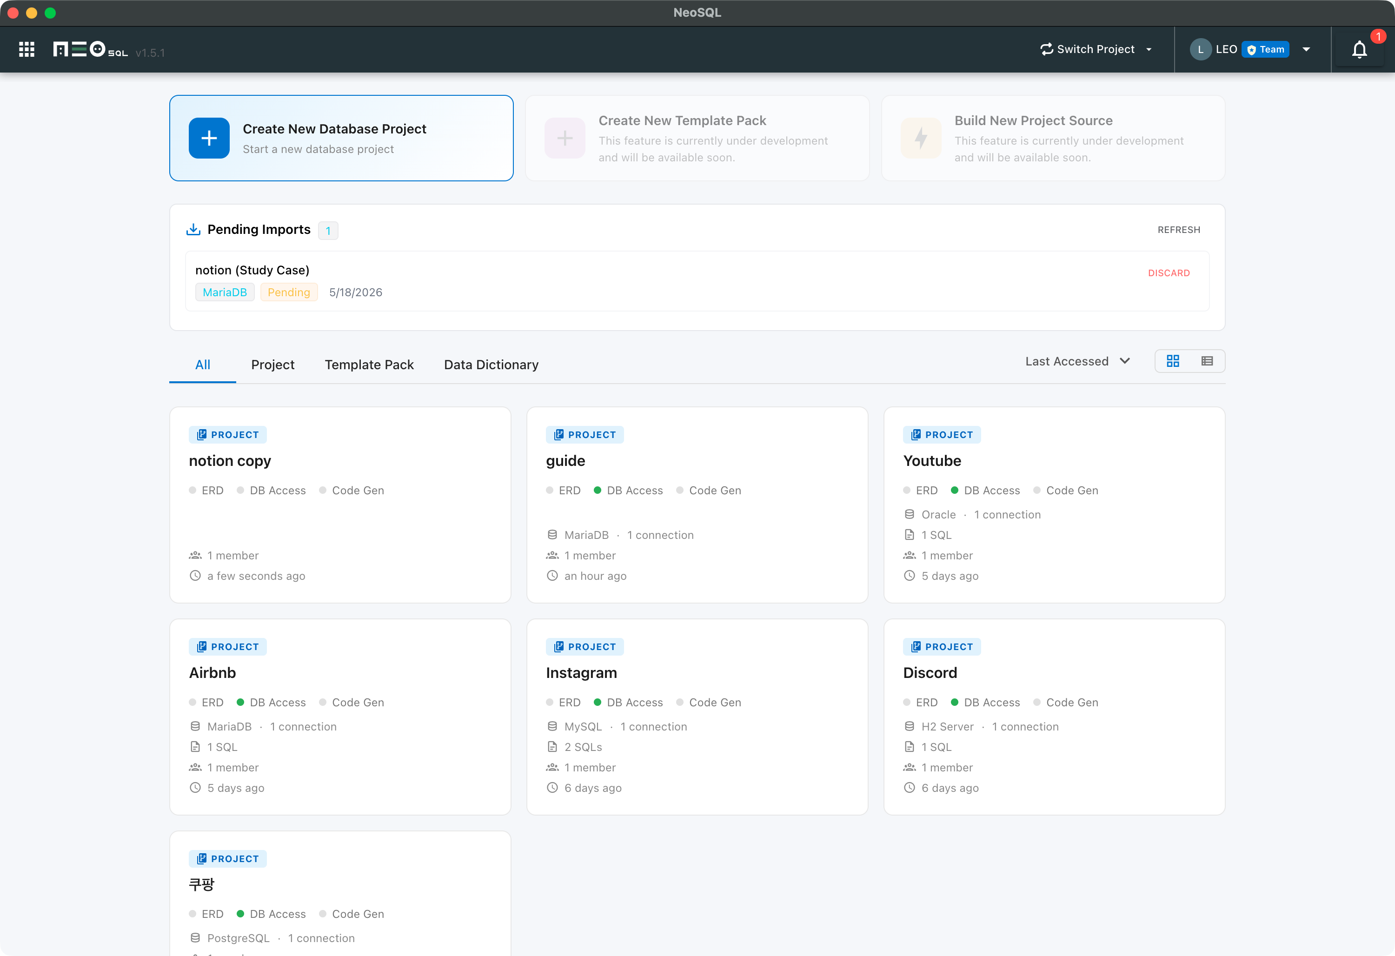Click the database icon next to H2 Server
The height and width of the screenshot is (956, 1395).
click(x=910, y=726)
